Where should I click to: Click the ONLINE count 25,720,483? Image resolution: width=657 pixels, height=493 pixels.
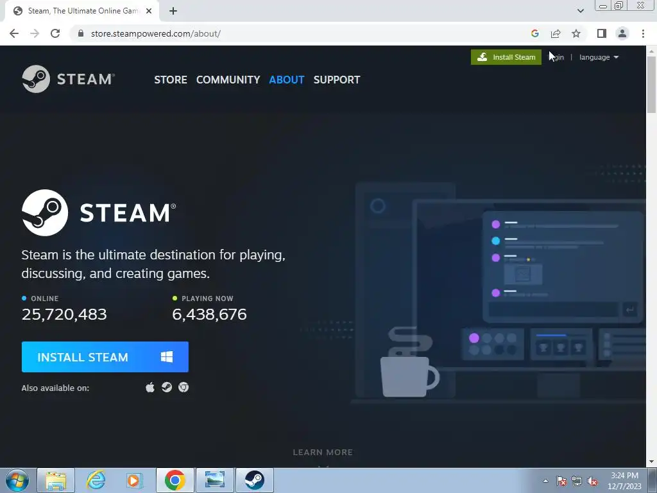[x=64, y=314]
